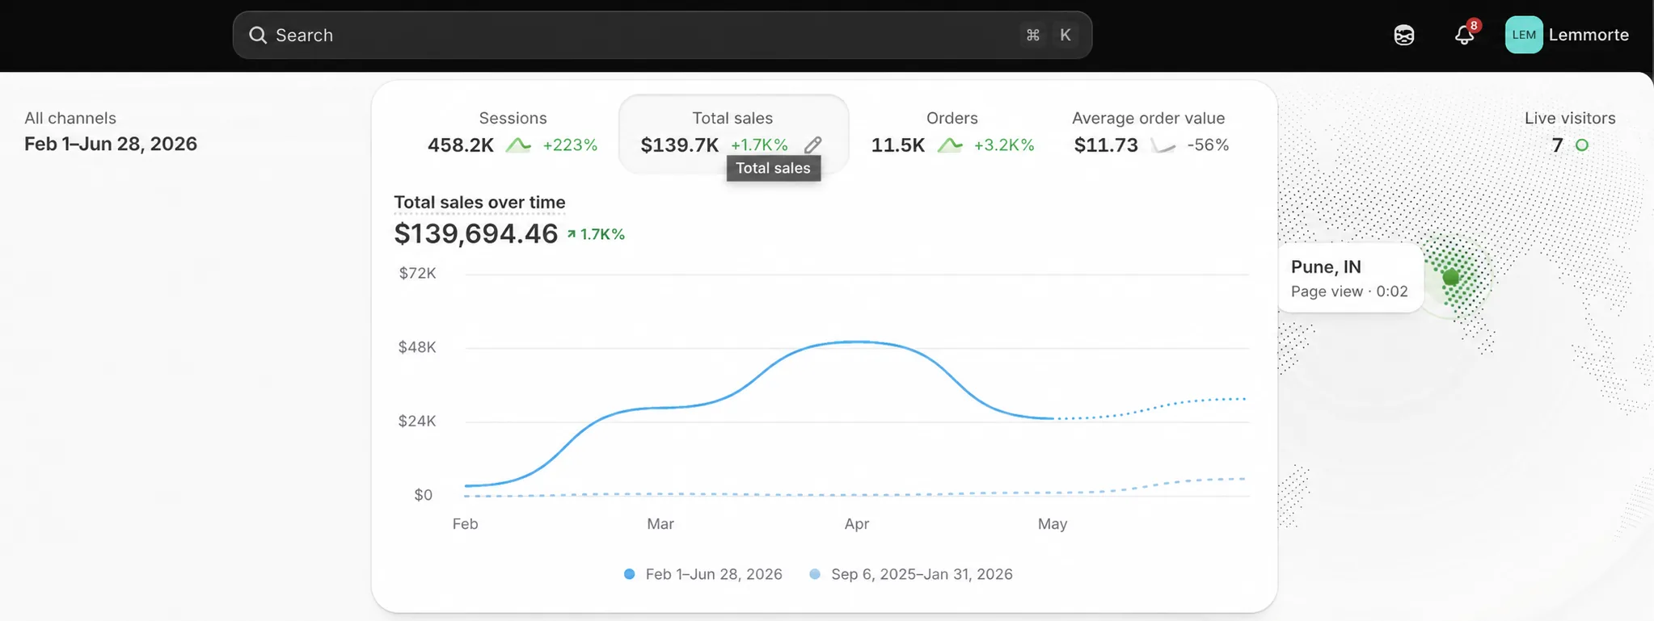Click the $72K axis label
Image resolution: width=1654 pixels, height=621 pixels.
pyautogui.click(x=417, y=273)
